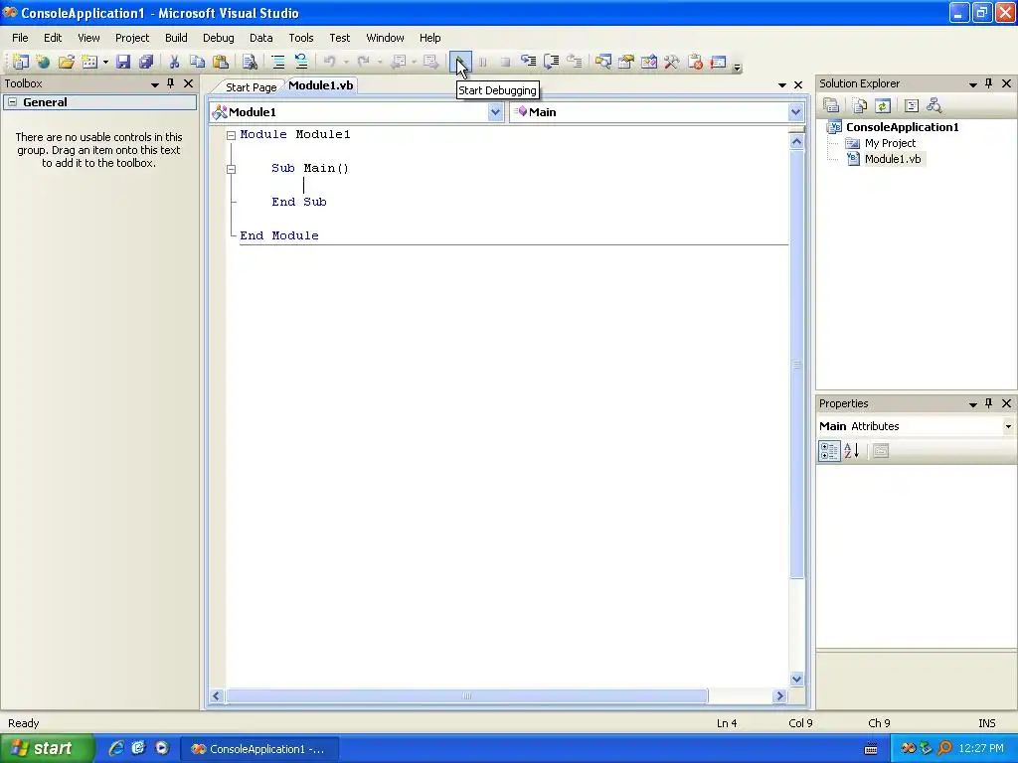
Task: Switch the Properties grid to Categorized view
Action: pyautogui.click(x=829, y=451)
